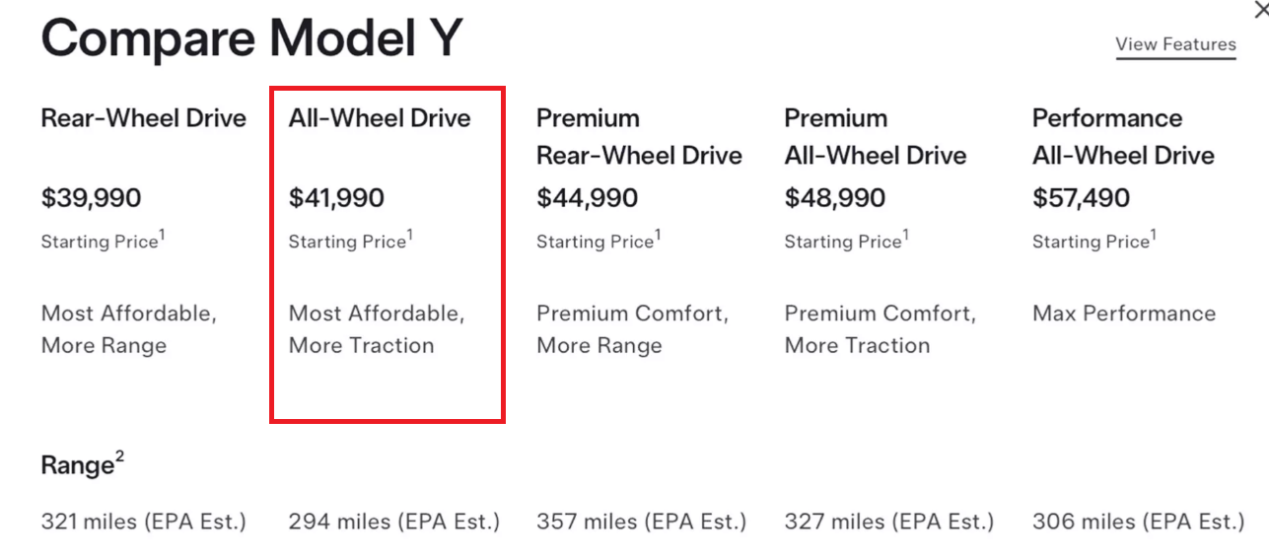The width and height of the screenshot is (1269, 560).
Task: Click the Max Performance description text
Action: point(1123,314)
